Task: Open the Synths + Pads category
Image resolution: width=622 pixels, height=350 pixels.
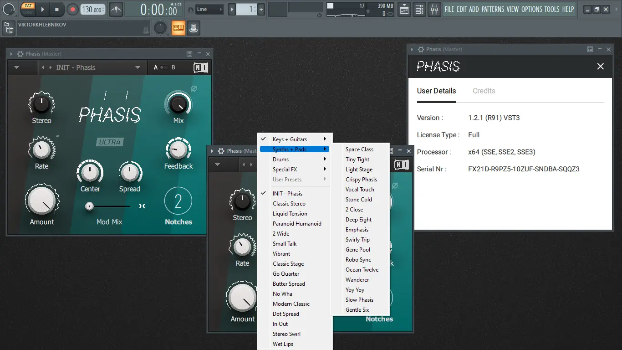Action: coord(295,149)
